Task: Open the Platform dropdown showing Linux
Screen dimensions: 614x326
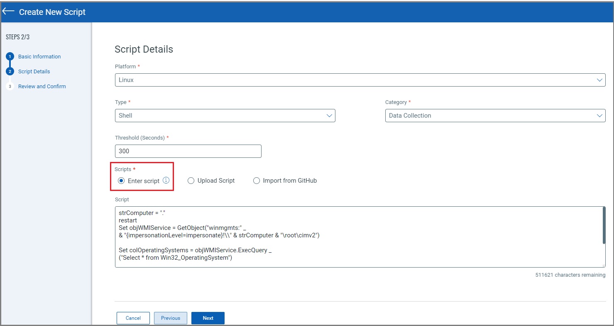Action: click(x=360, y=80)
